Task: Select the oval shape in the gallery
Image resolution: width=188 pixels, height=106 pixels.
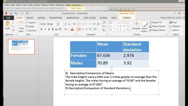Action: (x=124, y=23)
